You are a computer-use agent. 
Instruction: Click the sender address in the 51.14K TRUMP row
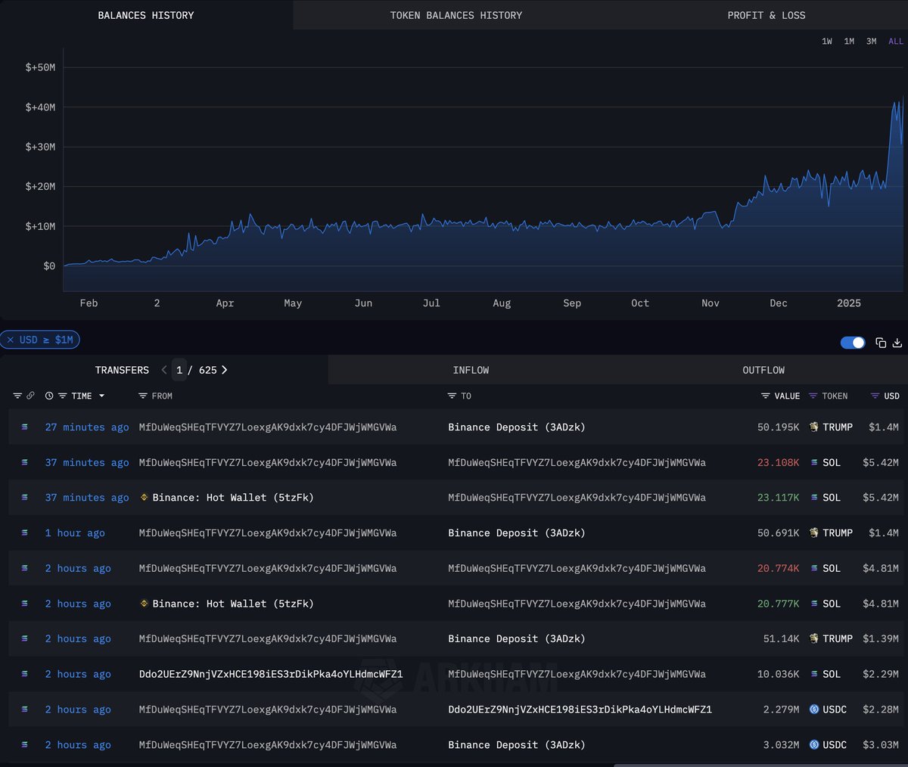click(x=268, y=638)
